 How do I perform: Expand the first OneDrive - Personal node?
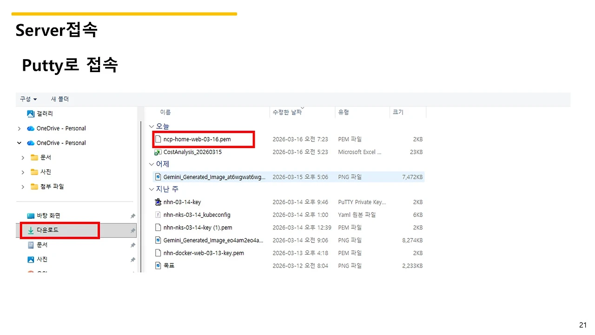pos(19,128)
